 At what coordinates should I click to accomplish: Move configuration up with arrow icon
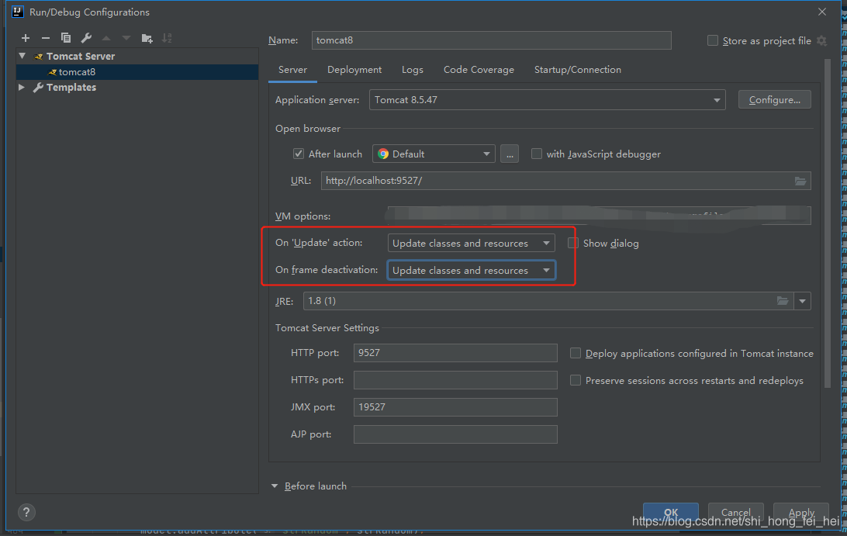pyautogui.click(x=106, y=38)
